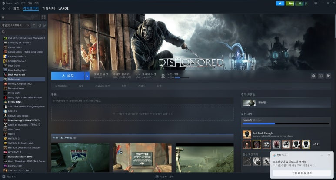
Task: Click the snipping tool edit and share button
Action: [302, 173]
